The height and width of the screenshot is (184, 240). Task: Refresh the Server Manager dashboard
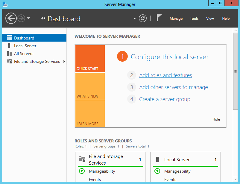tap(143, 18)
